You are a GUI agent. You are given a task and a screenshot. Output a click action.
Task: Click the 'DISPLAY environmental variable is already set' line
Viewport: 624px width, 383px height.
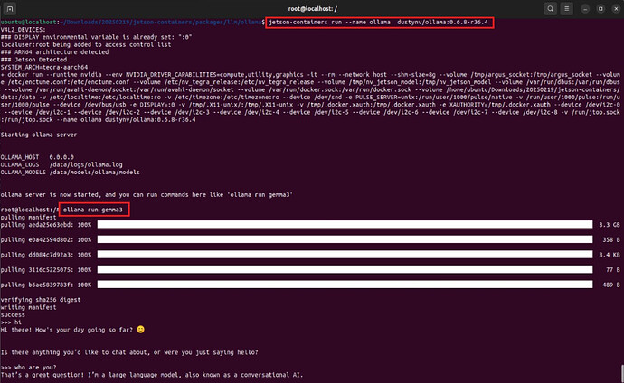click(96, 37)
